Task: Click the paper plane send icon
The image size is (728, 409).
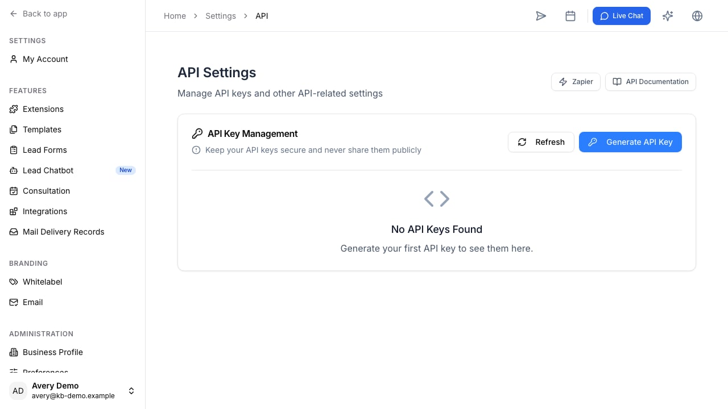Action: [x=541, y=16]
